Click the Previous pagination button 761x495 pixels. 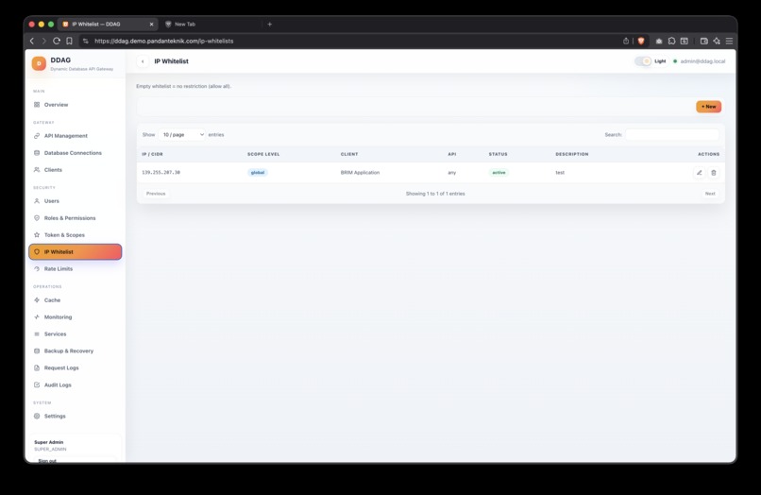[156, 194]
